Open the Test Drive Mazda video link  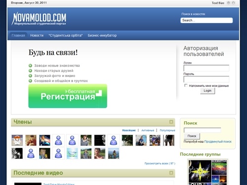pos(59,184)
